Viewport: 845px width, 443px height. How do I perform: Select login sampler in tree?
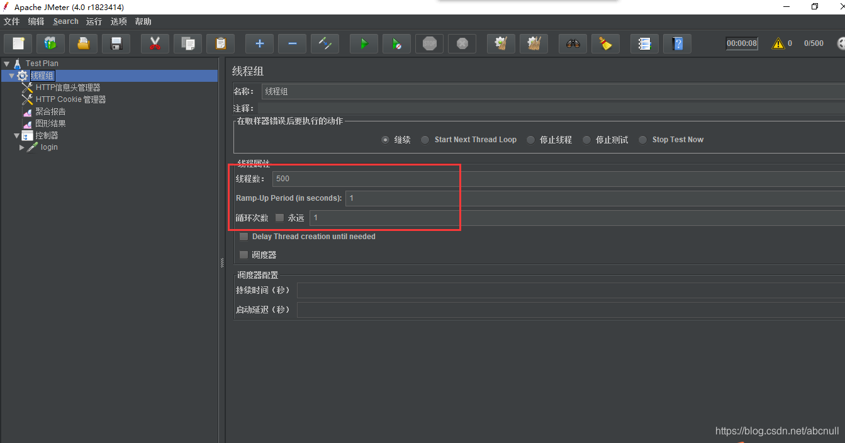click(49, 147)
